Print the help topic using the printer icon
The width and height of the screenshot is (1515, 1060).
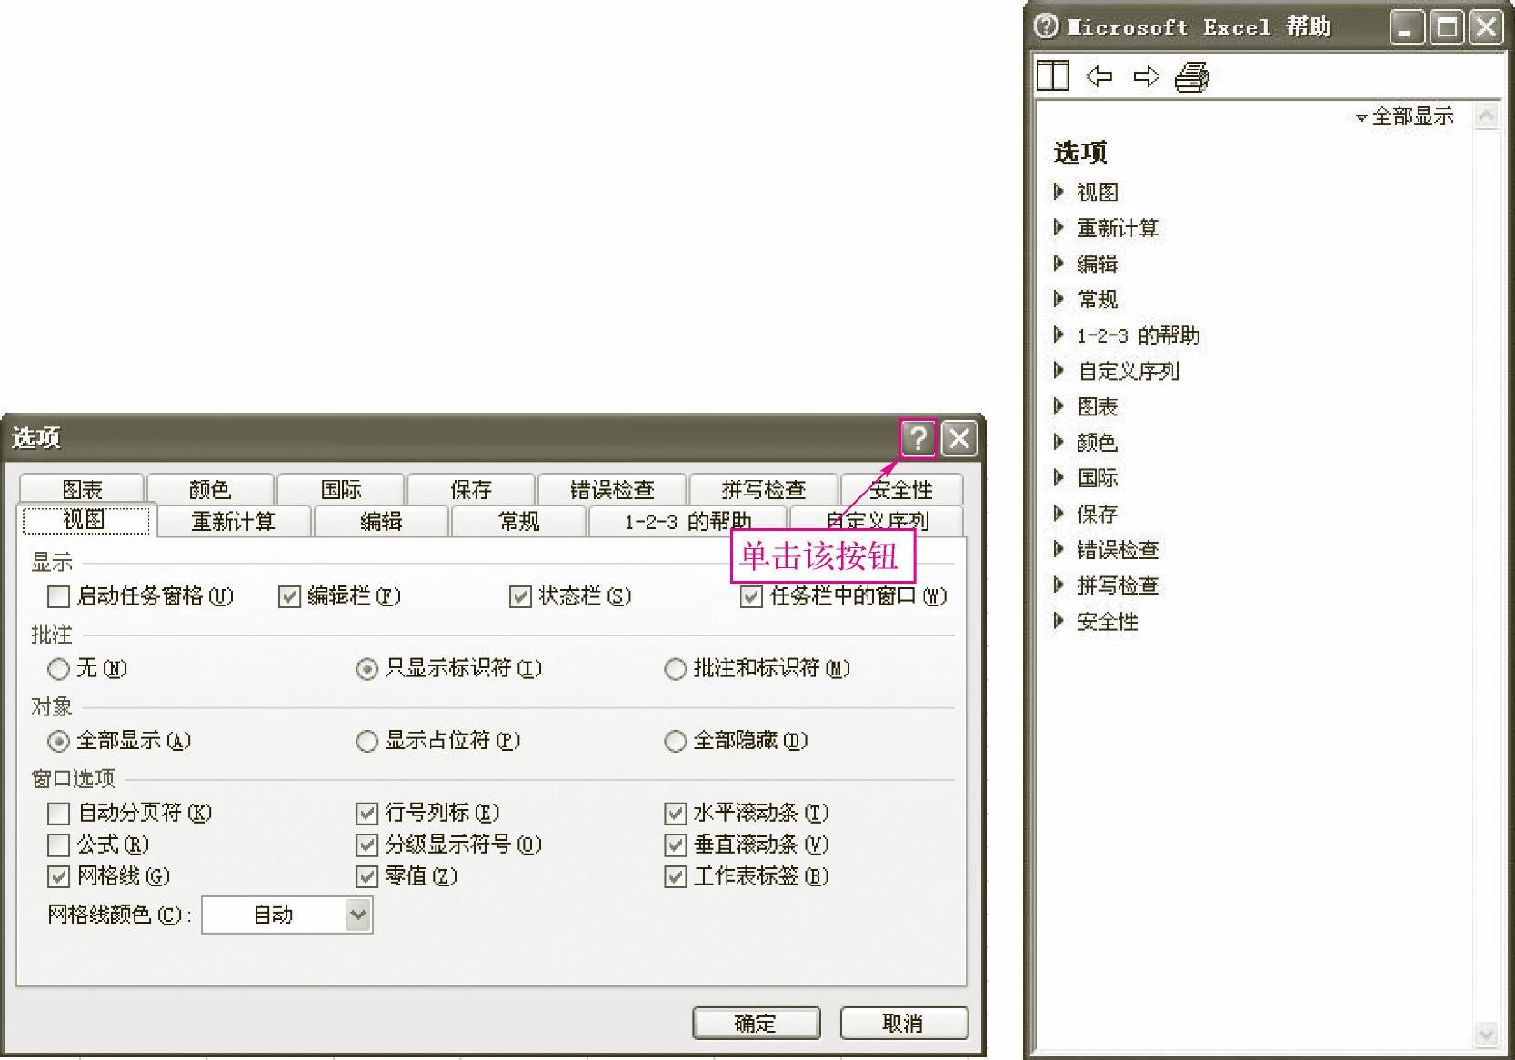(x=1192, y=76)
